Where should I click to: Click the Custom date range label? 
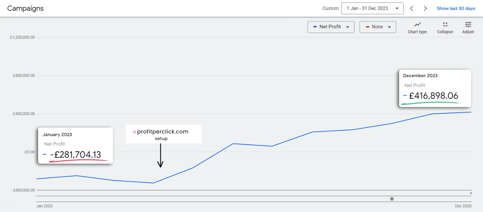[x=330, y=8]
